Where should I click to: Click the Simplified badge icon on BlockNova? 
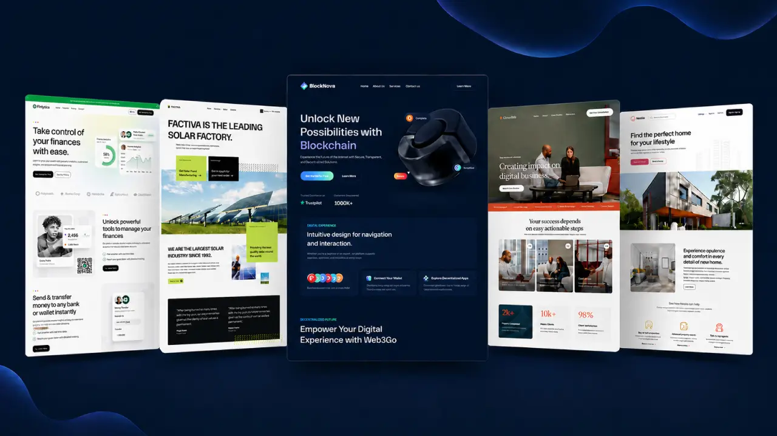point(458,168)
